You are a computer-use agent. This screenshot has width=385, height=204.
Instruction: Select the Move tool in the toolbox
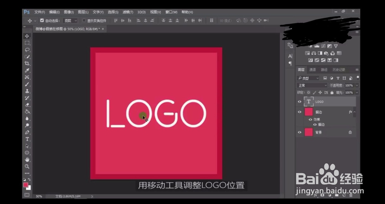pyautogui.click(x=27, y=36)
